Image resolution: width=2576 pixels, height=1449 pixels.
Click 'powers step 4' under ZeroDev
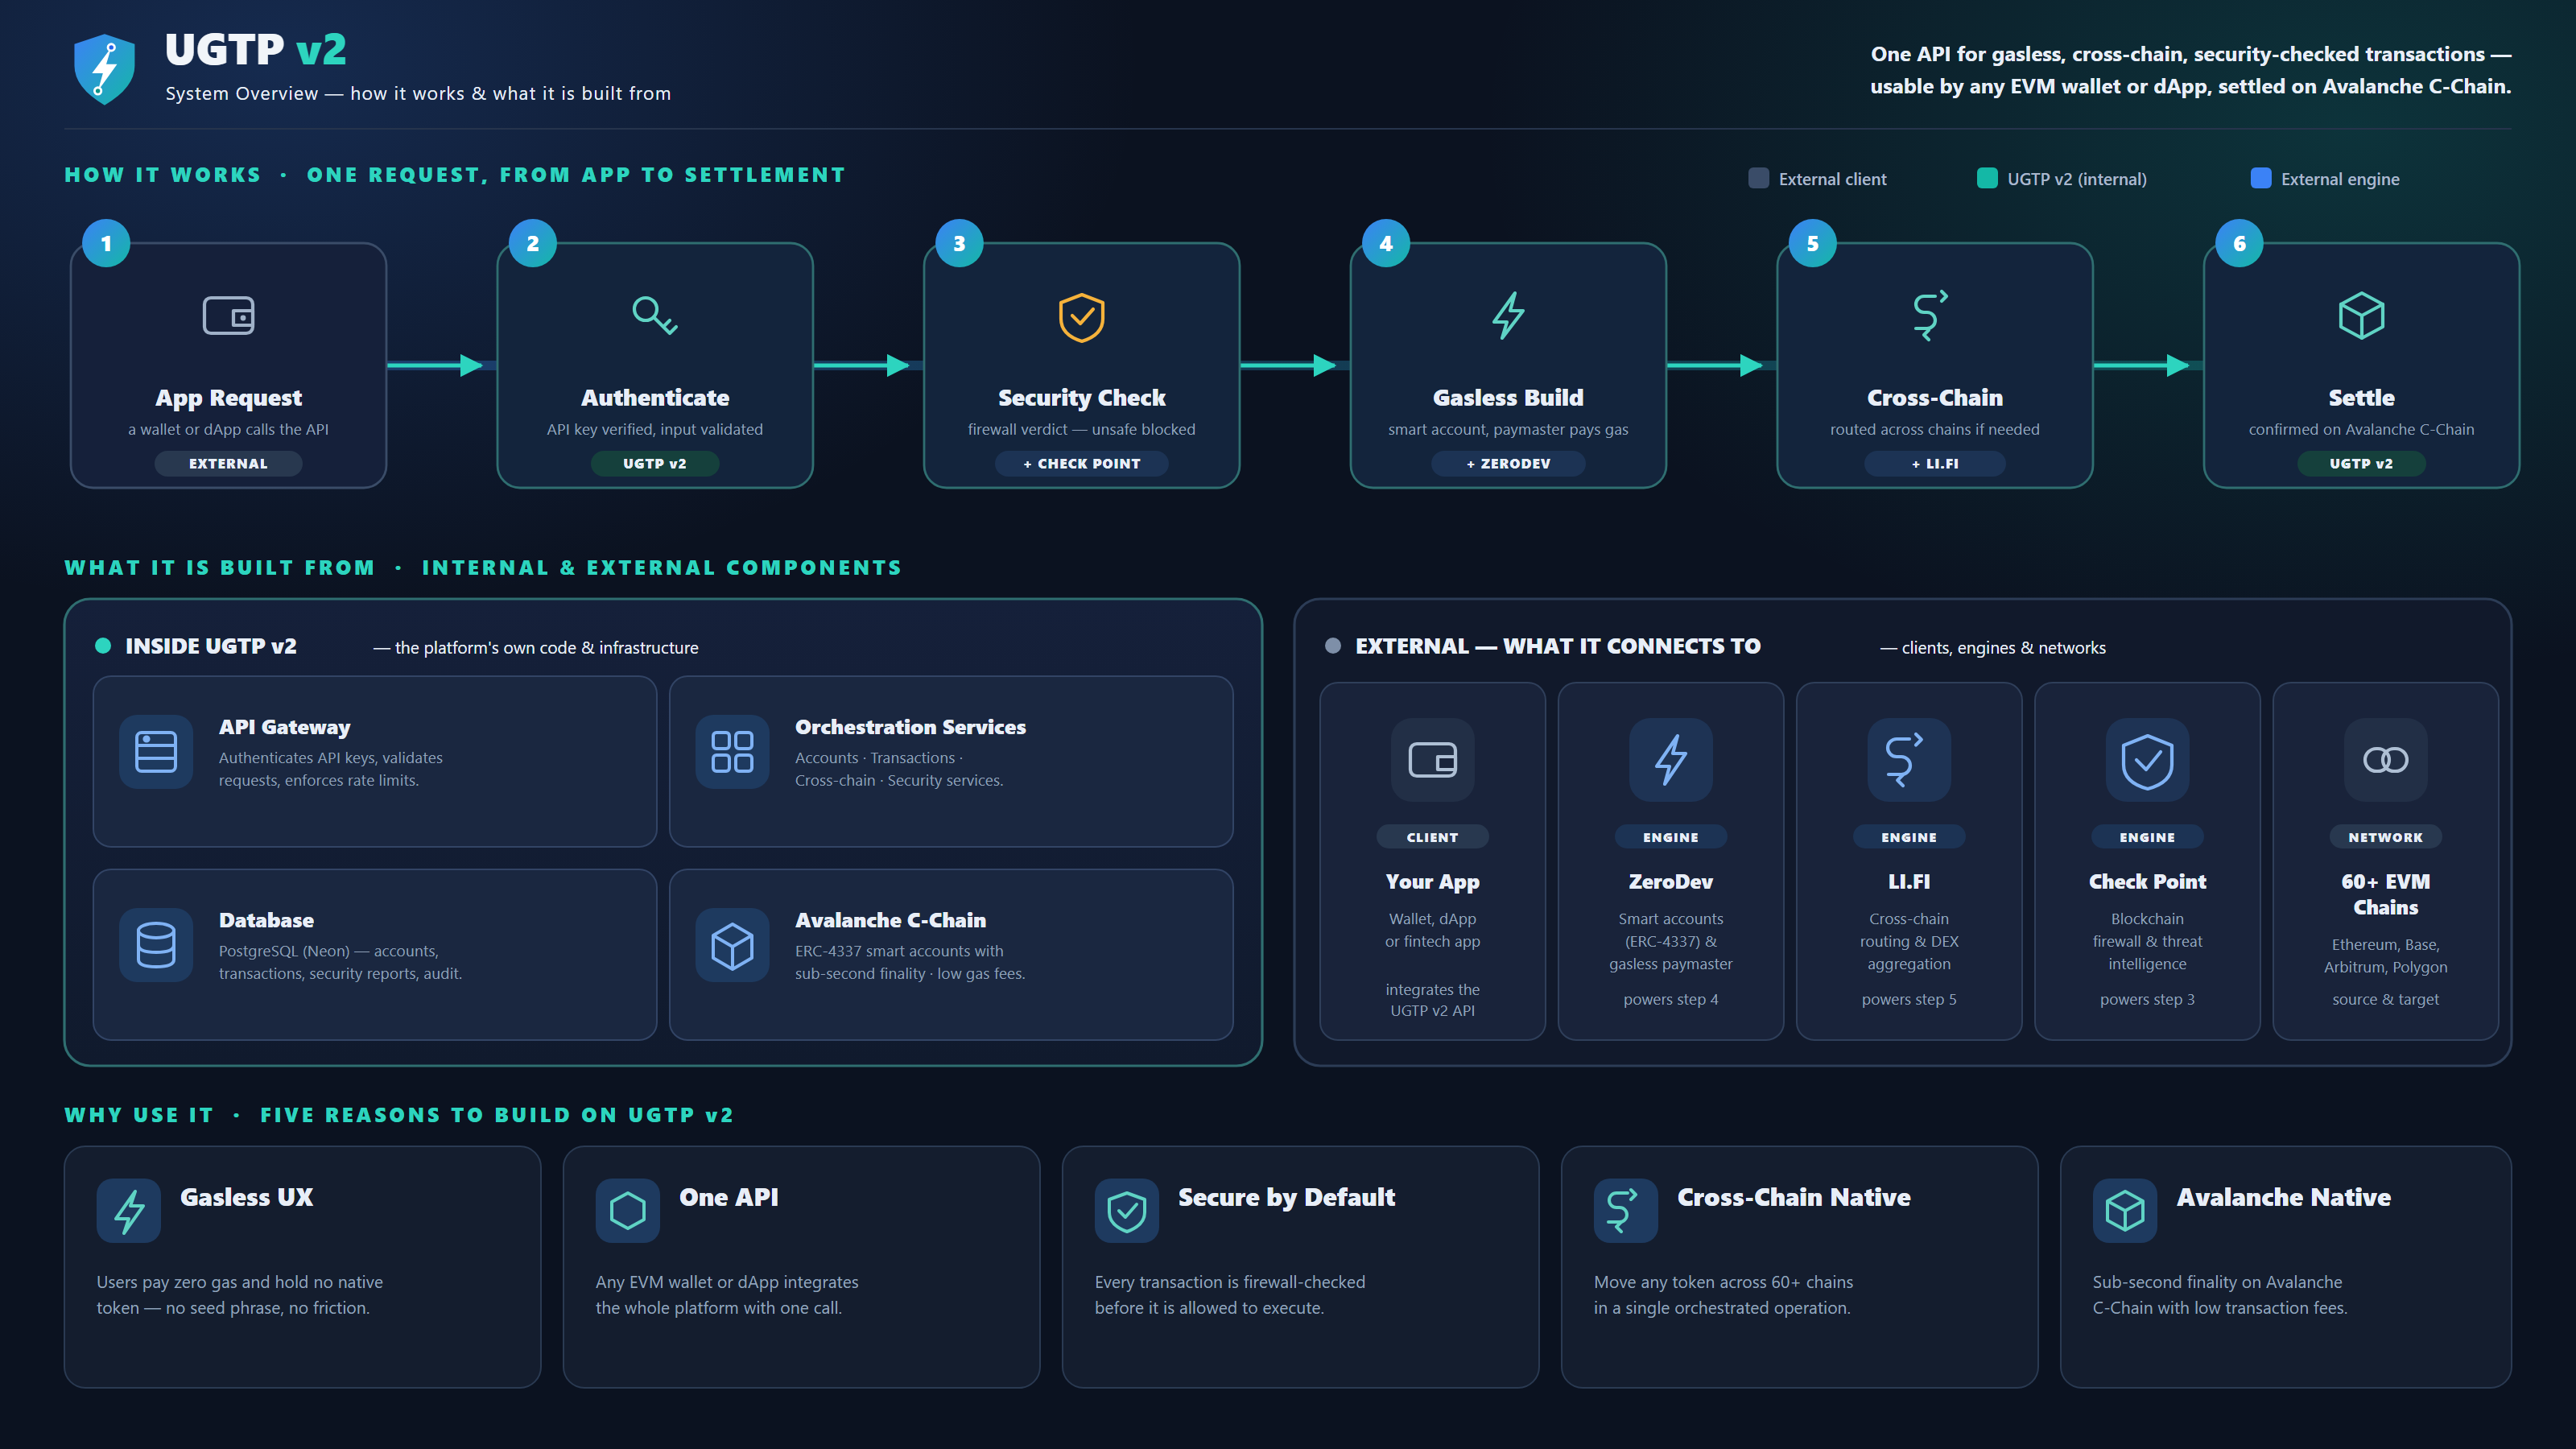(1670, 999)
